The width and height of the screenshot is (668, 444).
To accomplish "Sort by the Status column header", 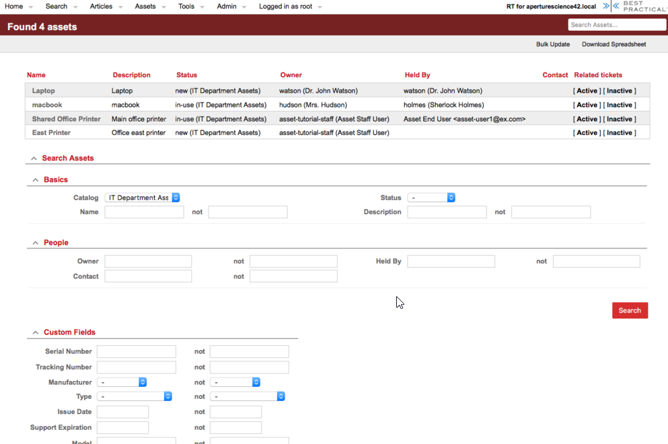I will coord(186,75).
